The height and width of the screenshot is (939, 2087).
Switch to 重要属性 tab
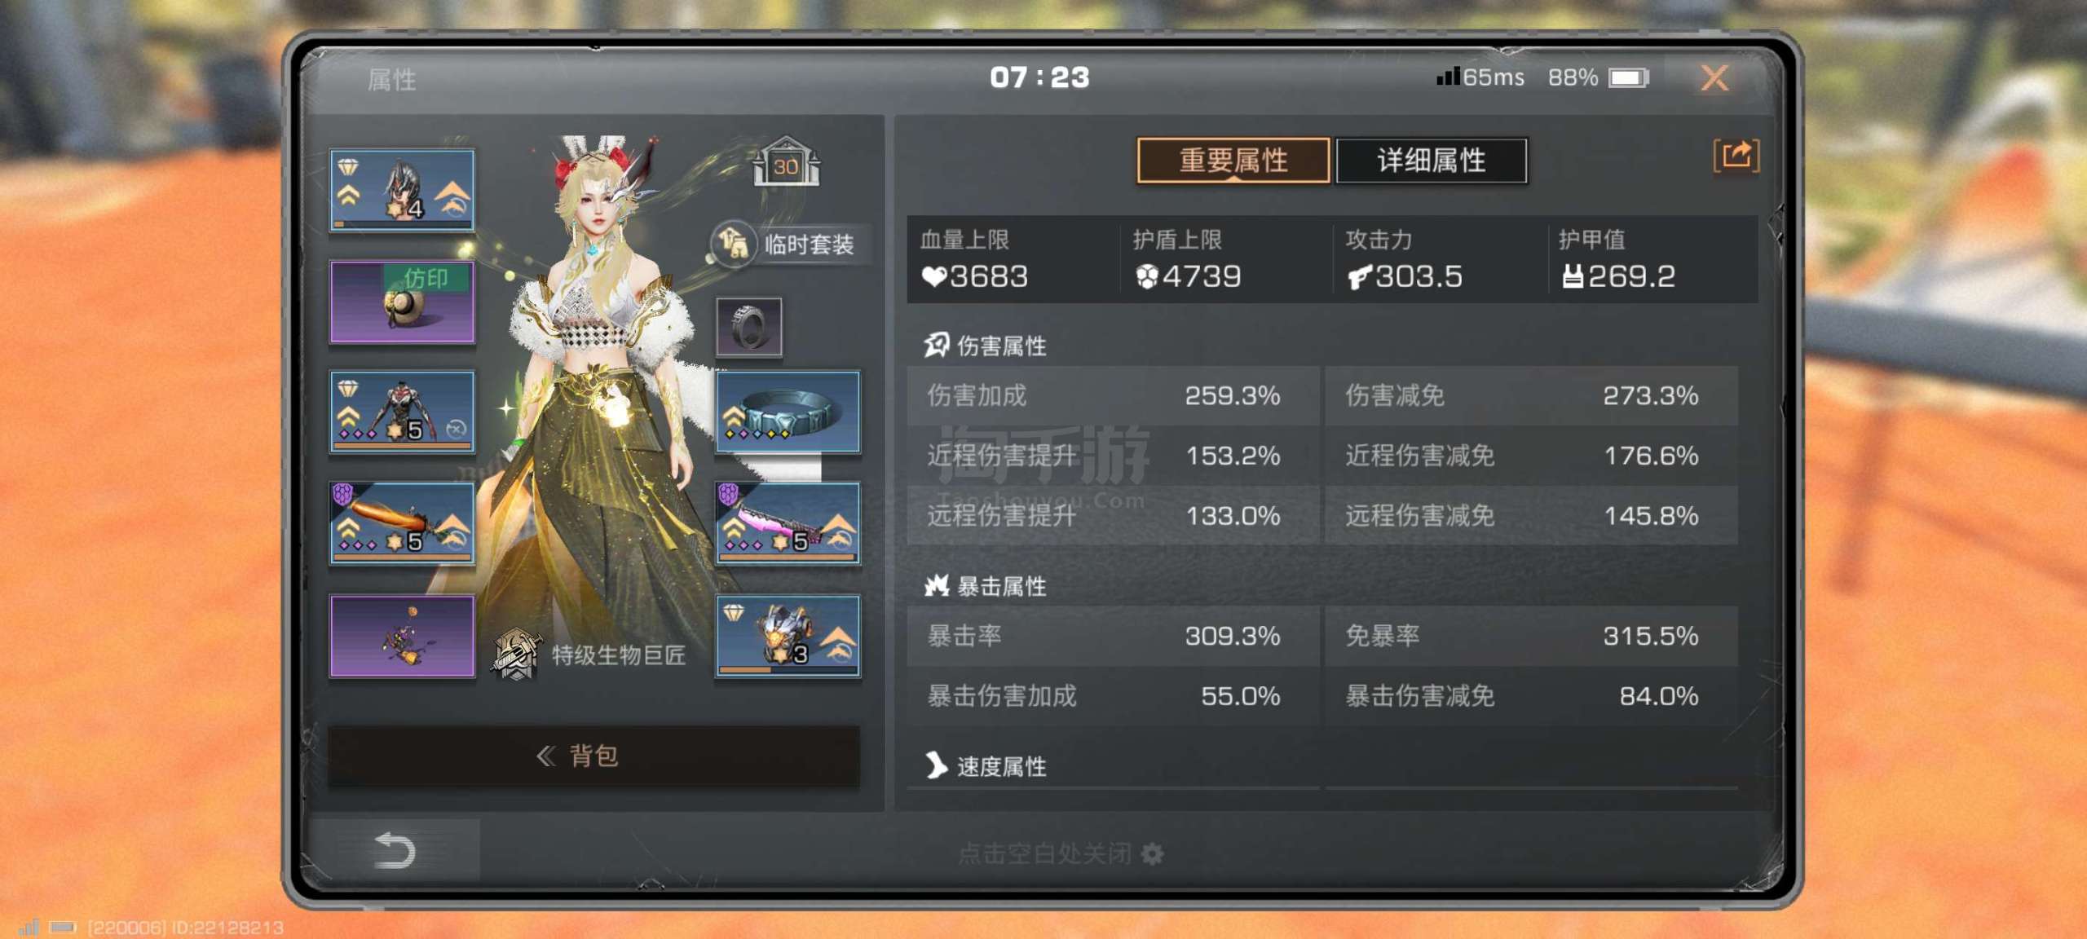(x=1233, y=161)
